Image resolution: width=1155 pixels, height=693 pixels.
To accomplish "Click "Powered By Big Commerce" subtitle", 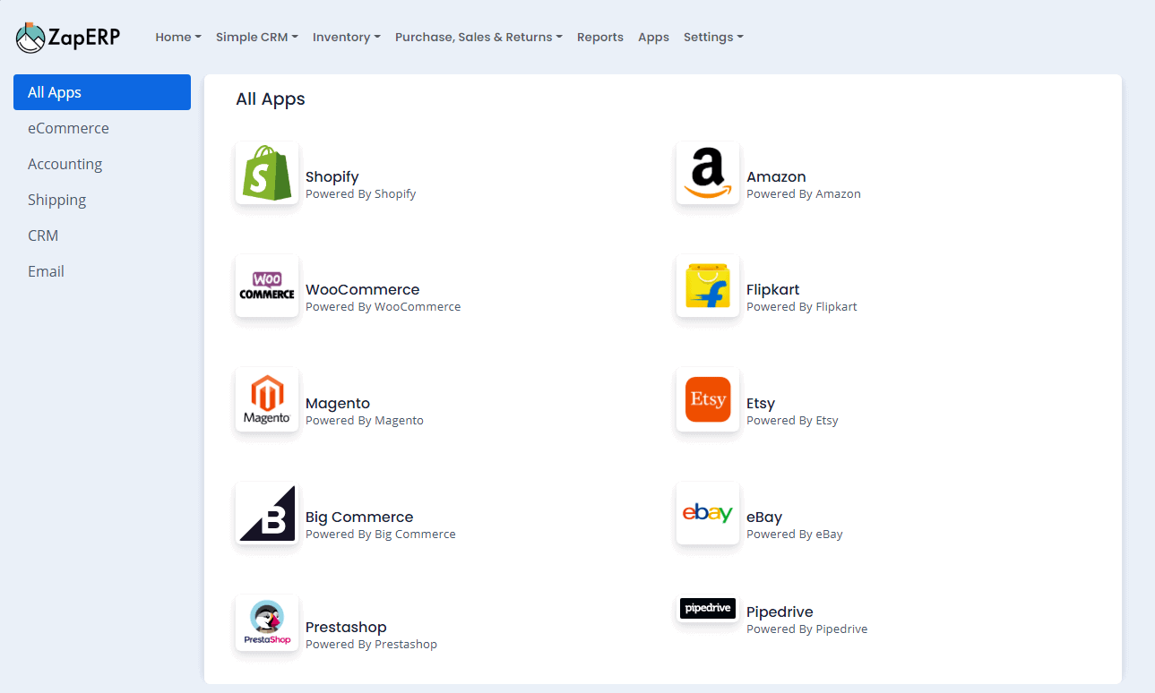I will coord(381,534).
